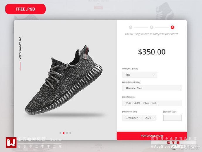The height and width of the screenshot is (152, 202).
Task: Click the card number input field
Action: (152, 103)
